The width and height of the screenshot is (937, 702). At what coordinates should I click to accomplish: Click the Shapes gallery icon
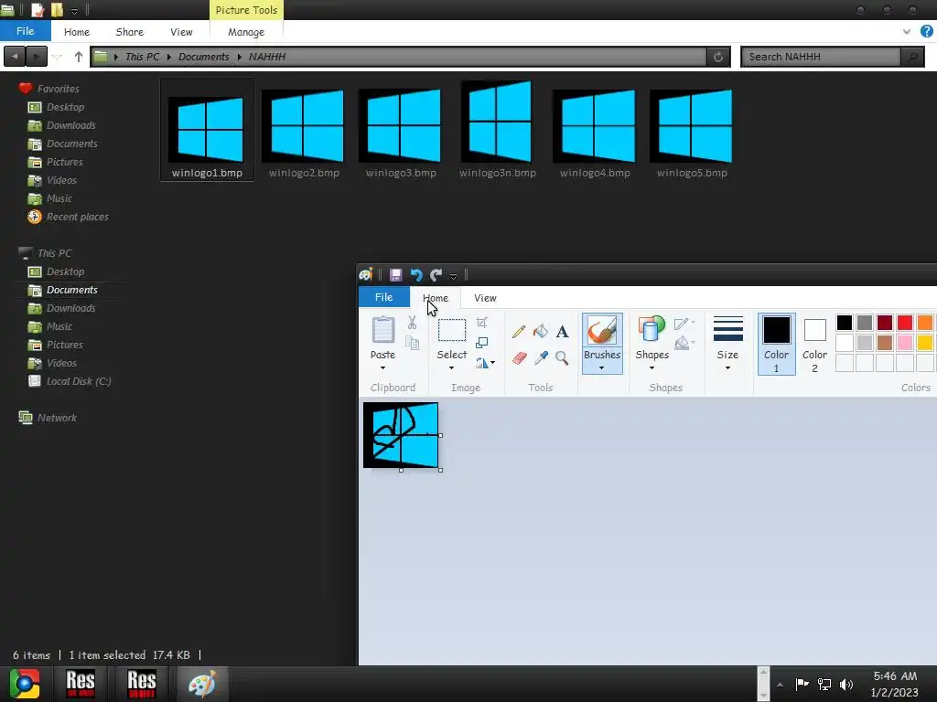click(652, 330)
